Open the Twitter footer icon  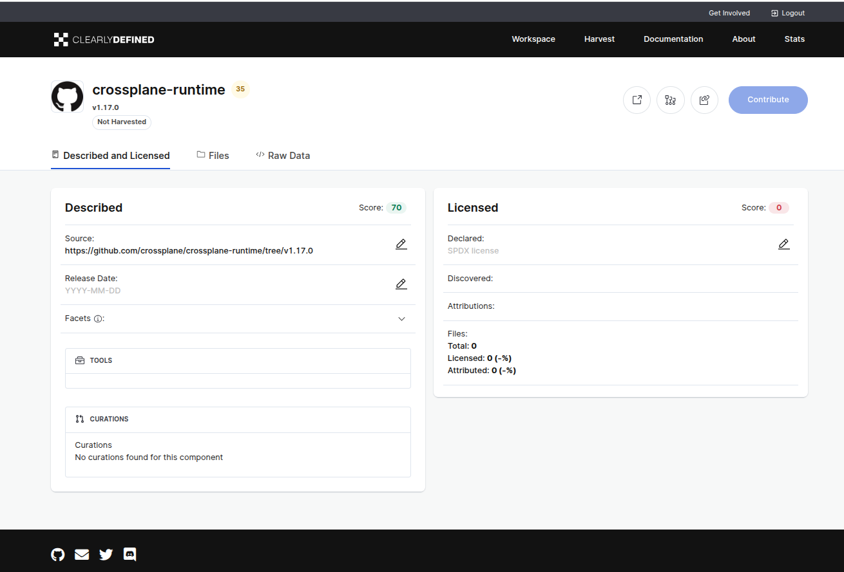[106, 555]
